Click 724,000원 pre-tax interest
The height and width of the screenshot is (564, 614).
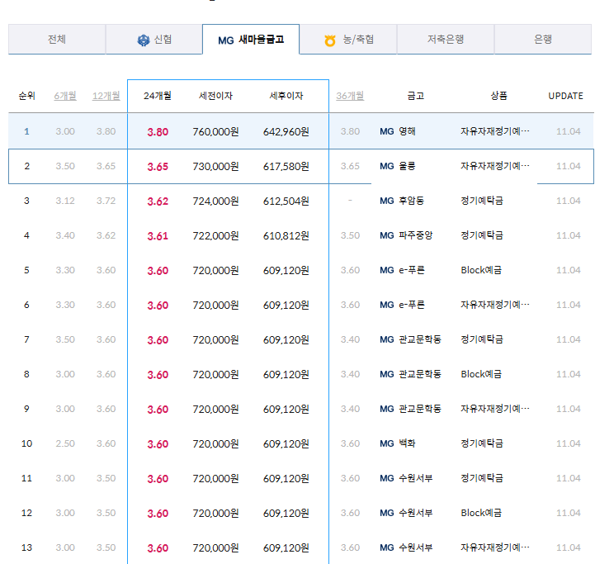[215, 201]
